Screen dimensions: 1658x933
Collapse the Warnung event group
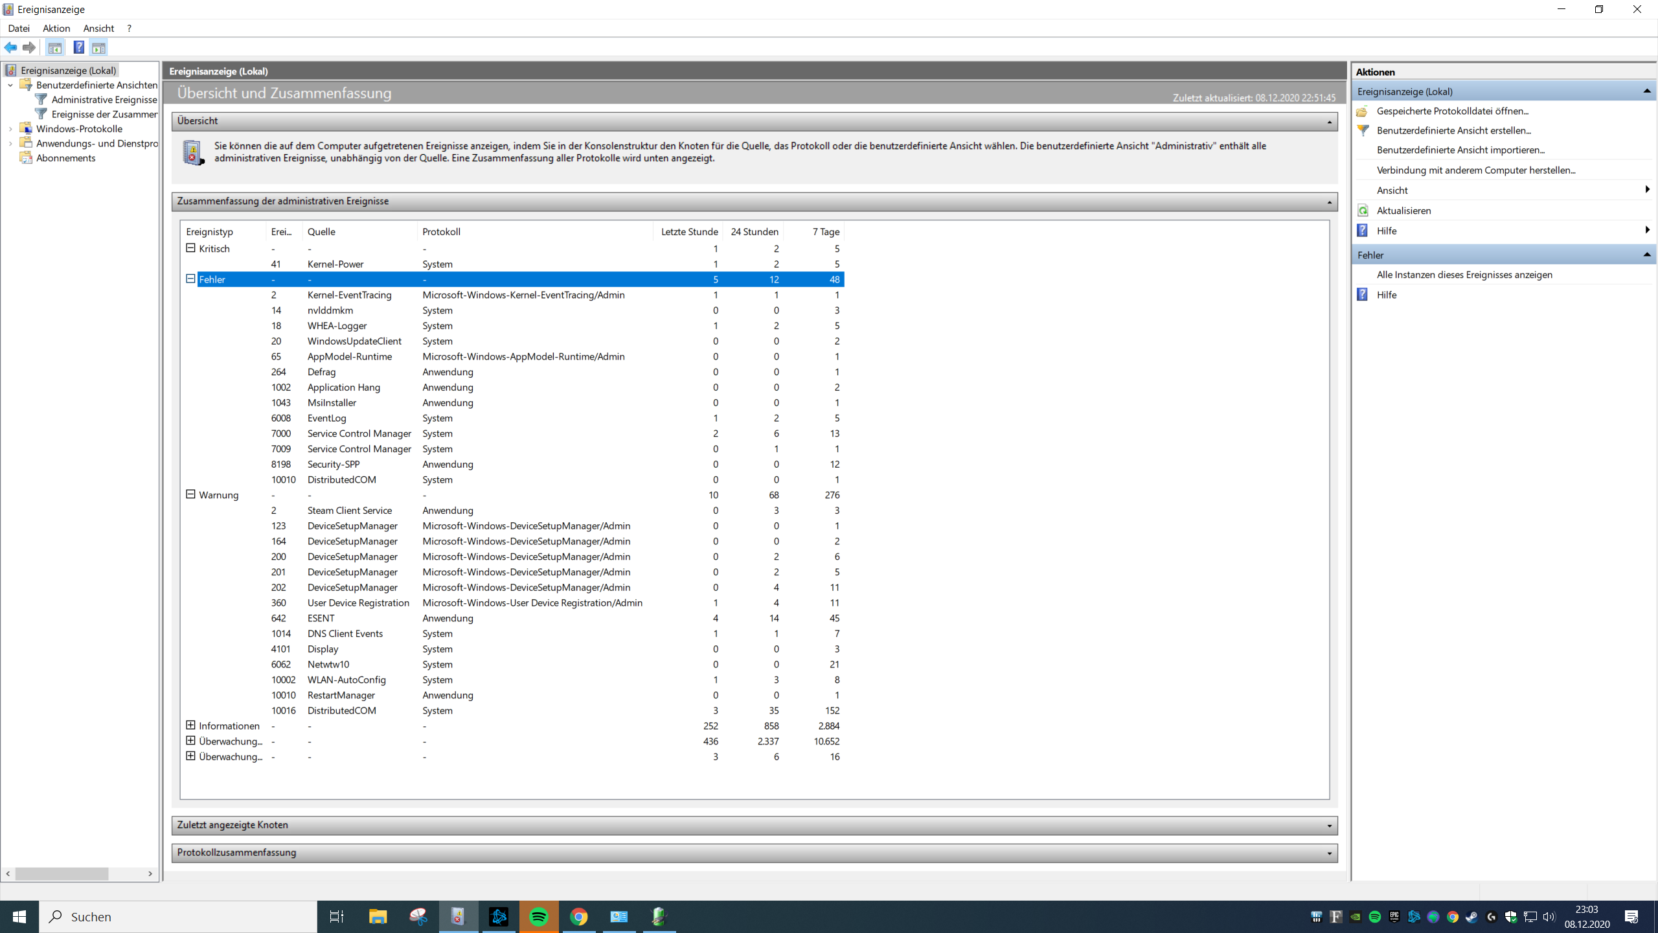point(190,494)
